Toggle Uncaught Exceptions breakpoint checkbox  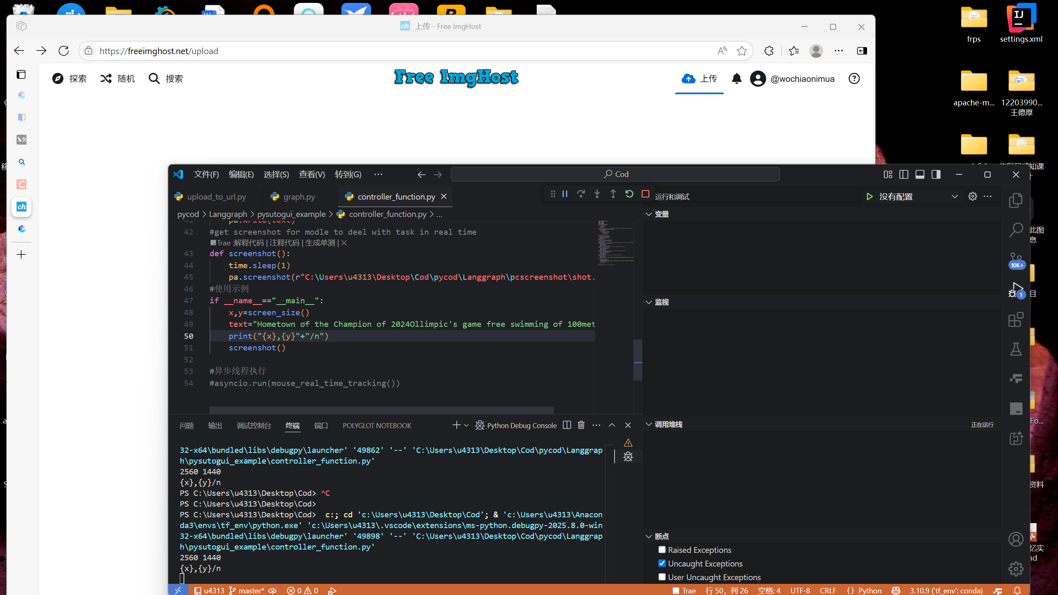click(662, 563)
